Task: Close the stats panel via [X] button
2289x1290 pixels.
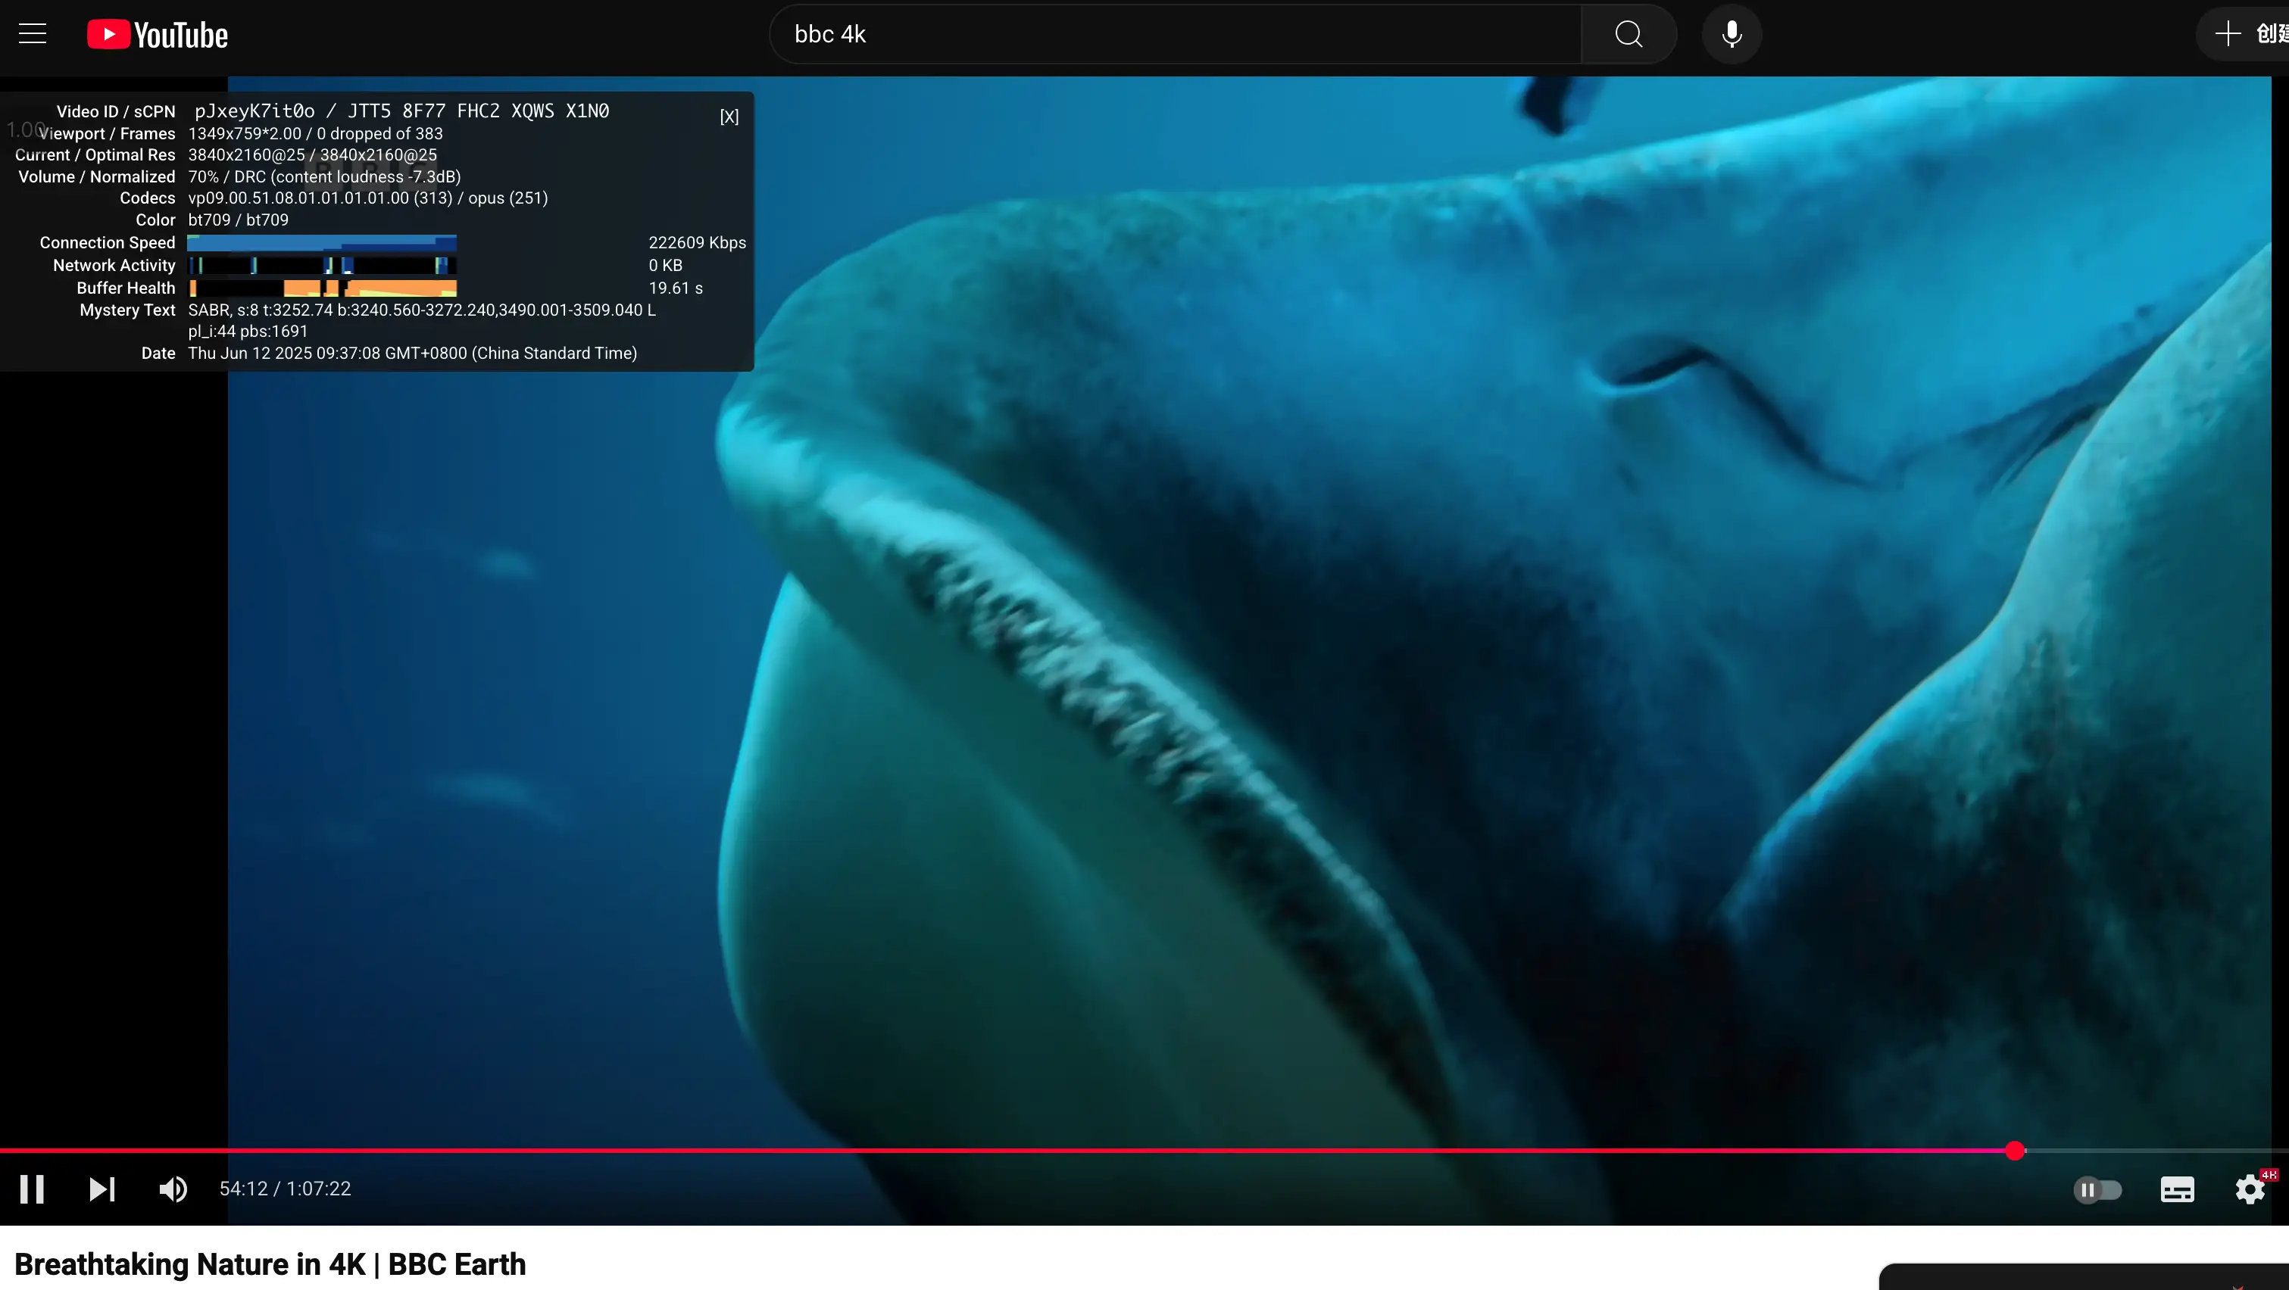Action: point(729,117)
